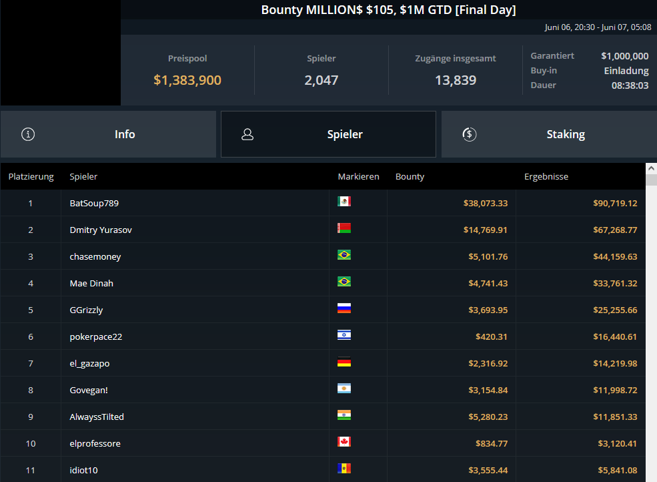Click the Markieren column header
657x482 pixels.
point(358,177)
